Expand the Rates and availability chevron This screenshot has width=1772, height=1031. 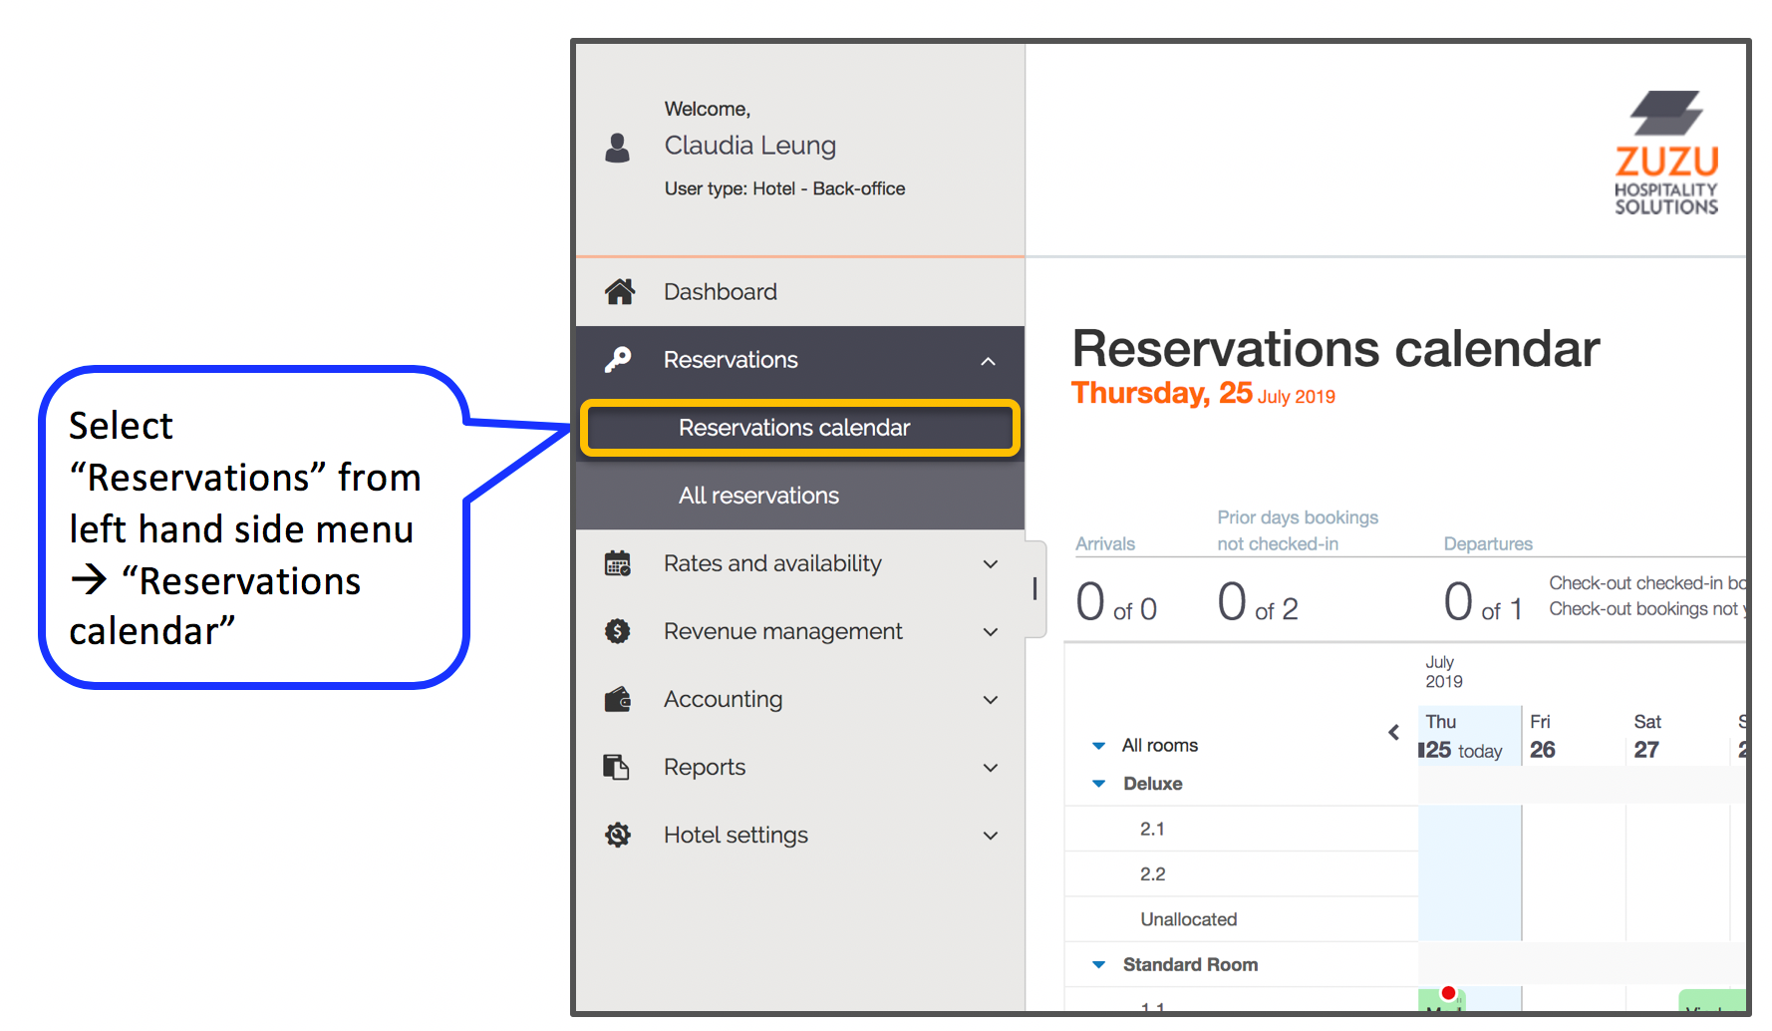[991, 564]
